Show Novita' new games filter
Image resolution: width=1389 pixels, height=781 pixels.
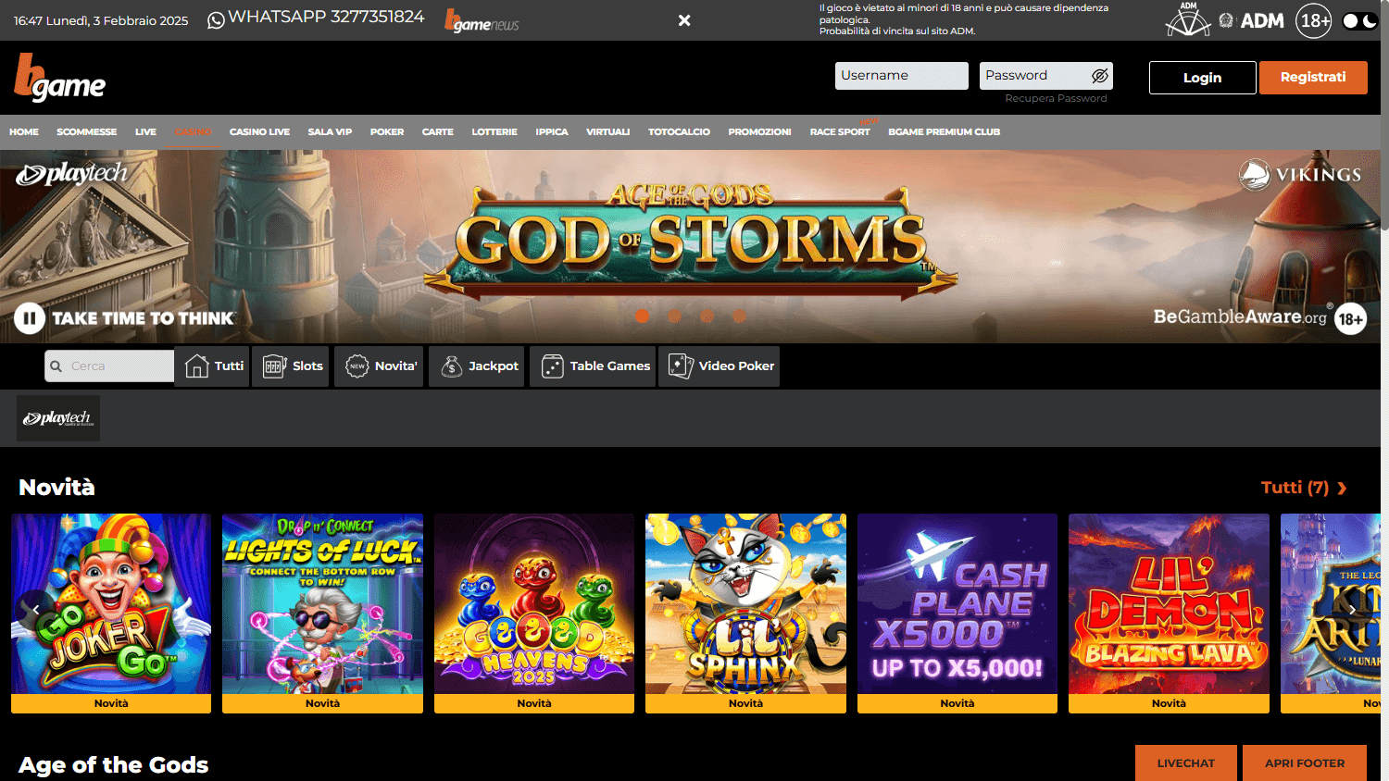(x=357, y=366)
